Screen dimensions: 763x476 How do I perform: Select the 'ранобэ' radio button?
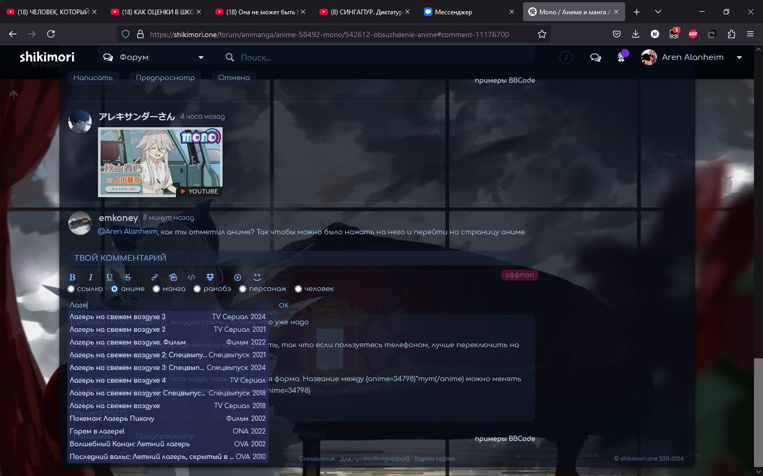(197, 289)
